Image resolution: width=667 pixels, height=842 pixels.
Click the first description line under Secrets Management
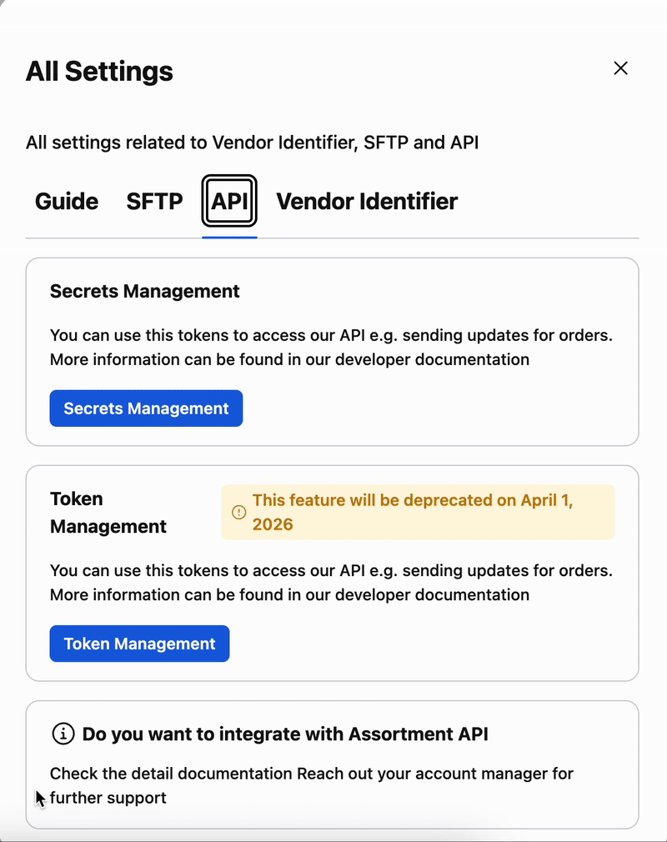[331, 336]
